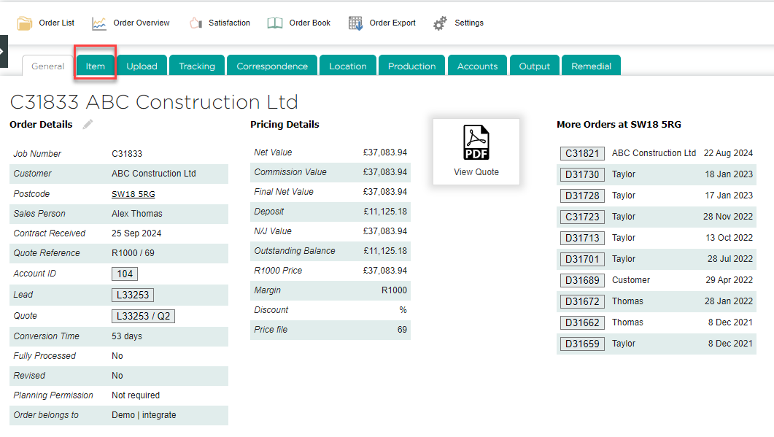Open Account ID 104 button
This screenshot has height=437, width=774.
click(125, 274)
